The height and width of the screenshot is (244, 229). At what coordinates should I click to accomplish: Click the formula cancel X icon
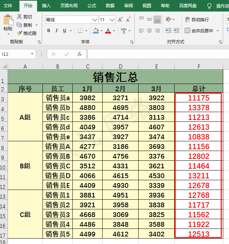tap(54, 54)
